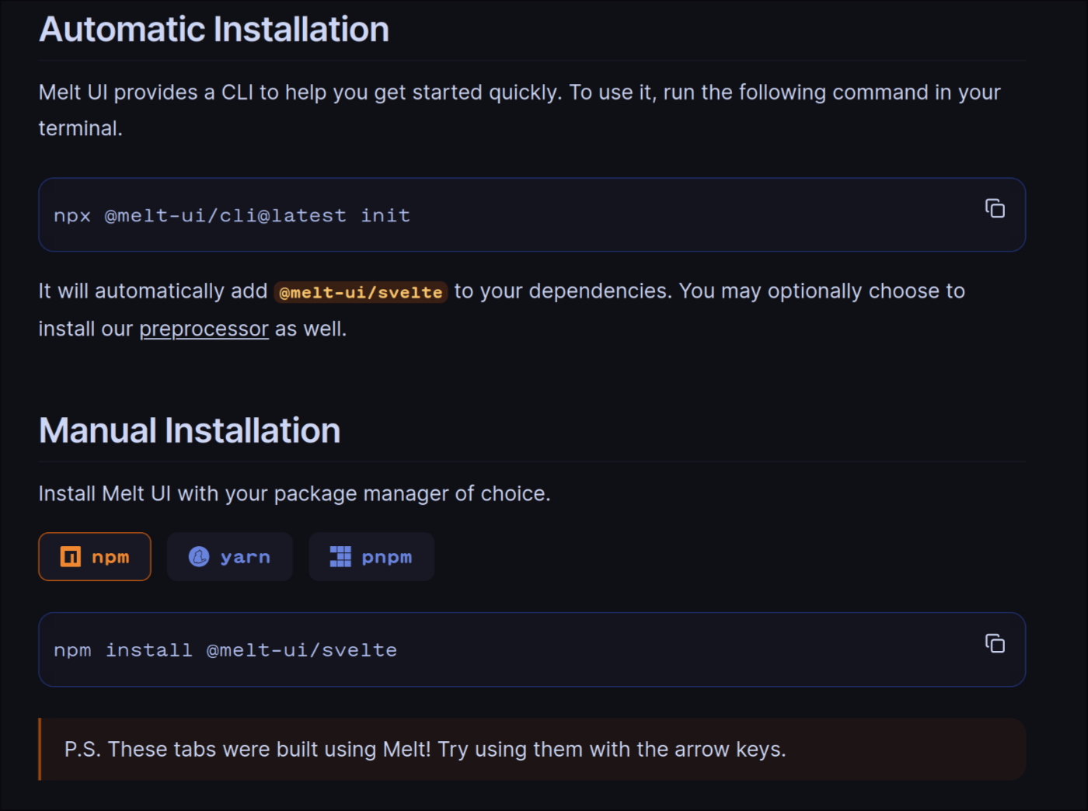Open the preprocessor link
The image size is (1088, 811).
(x=204, y=328)
